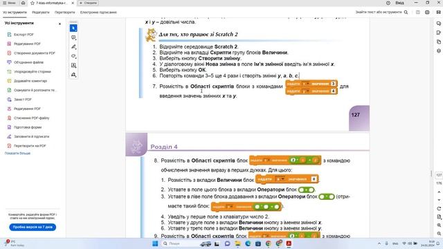443x249 pixels.
Task: Select the highlighter pen tool
Action: [x=73, y=47]
